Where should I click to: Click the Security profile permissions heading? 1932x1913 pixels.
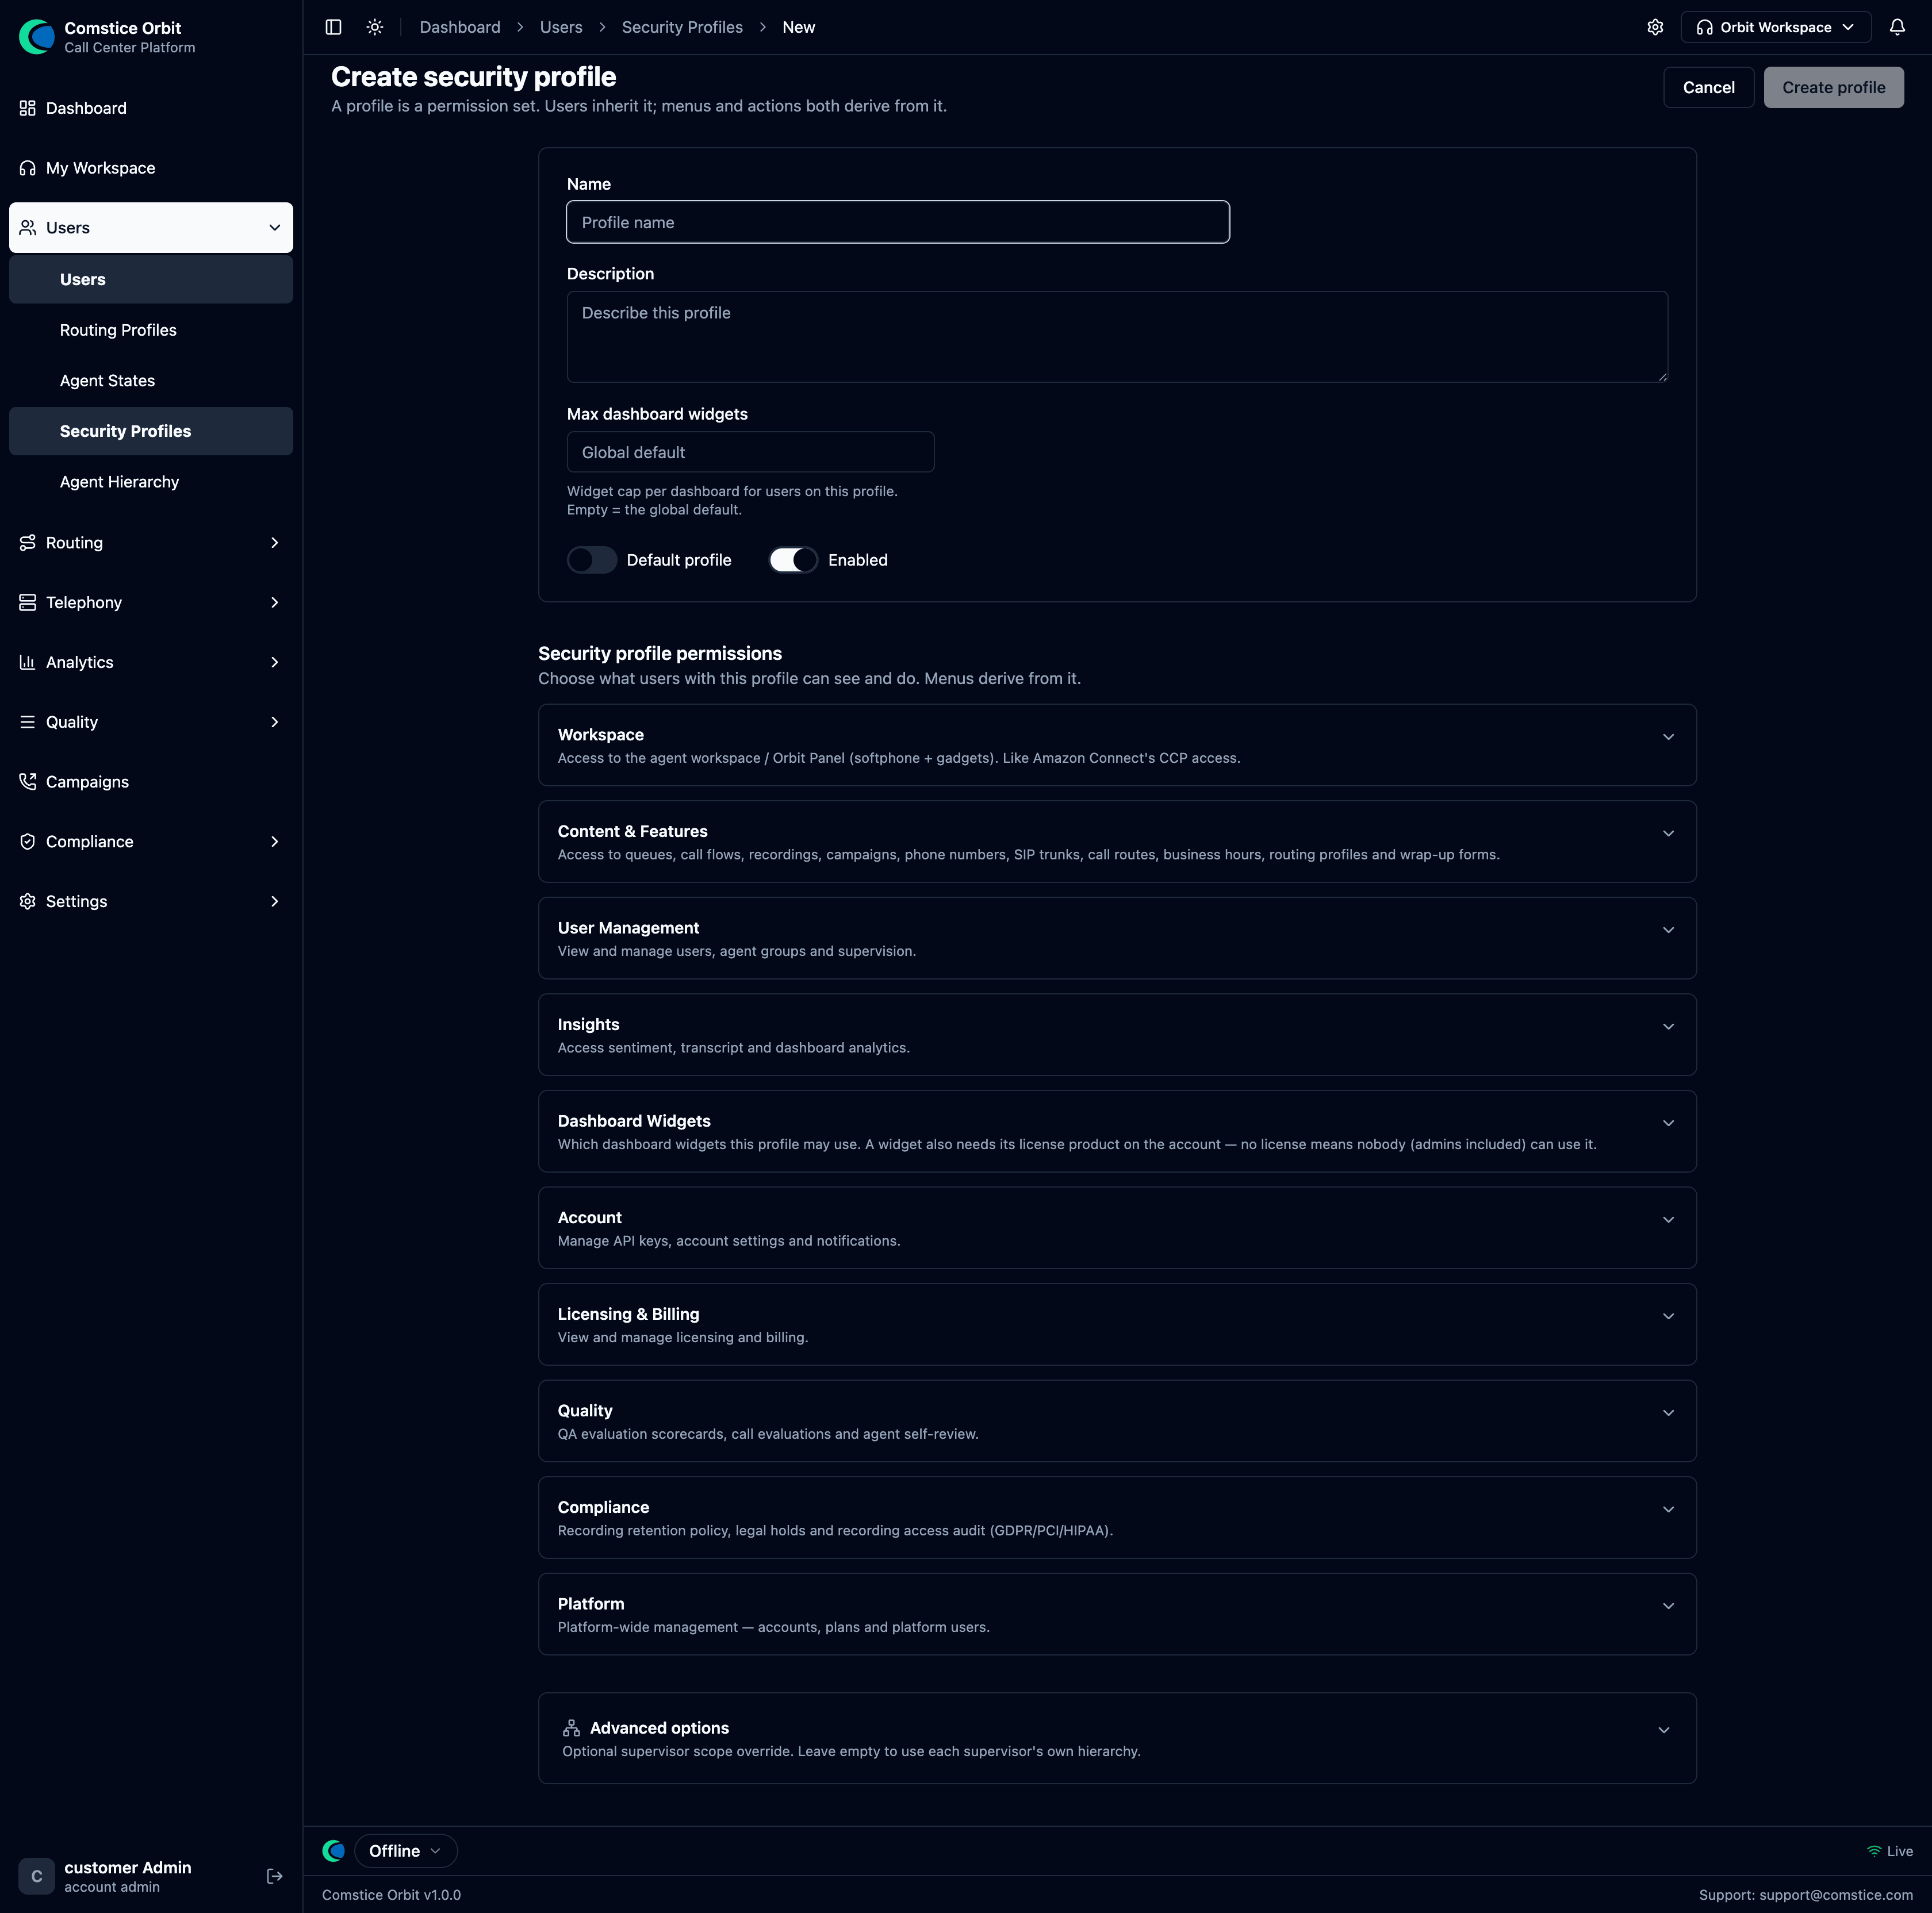pos(660,654)
